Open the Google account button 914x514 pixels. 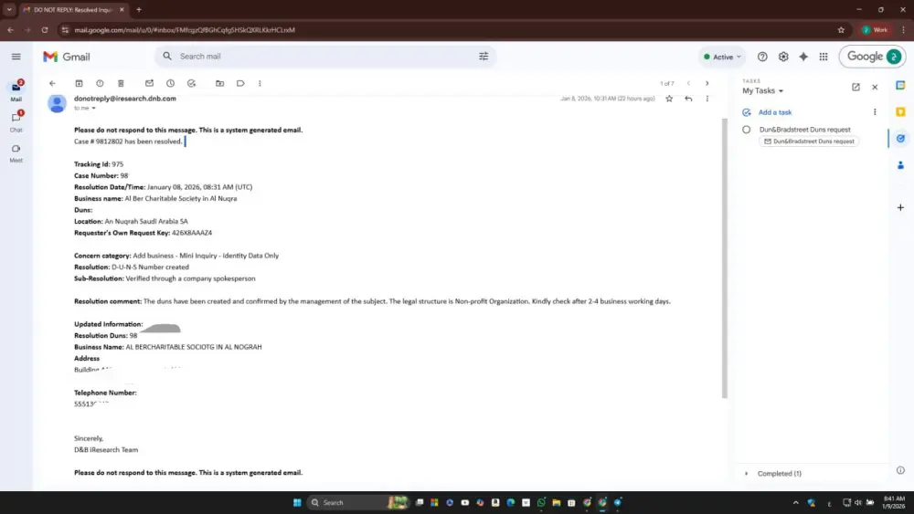click(x=873, y=57)
